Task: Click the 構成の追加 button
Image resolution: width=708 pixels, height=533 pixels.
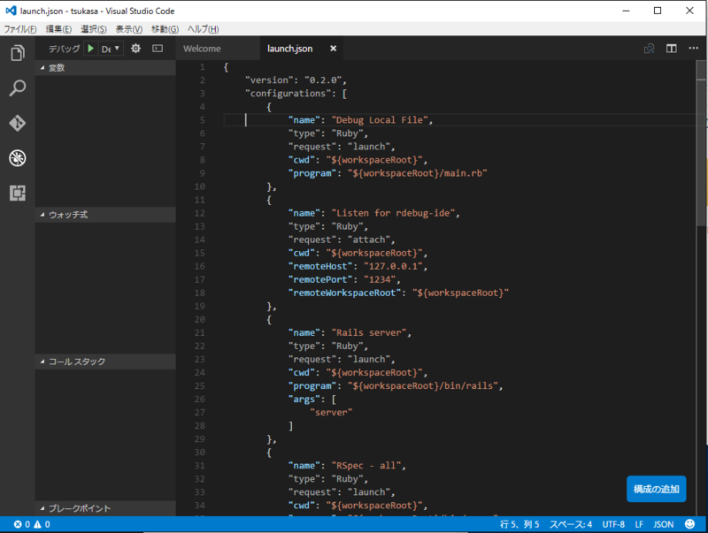Action: [x=656, y=490]
